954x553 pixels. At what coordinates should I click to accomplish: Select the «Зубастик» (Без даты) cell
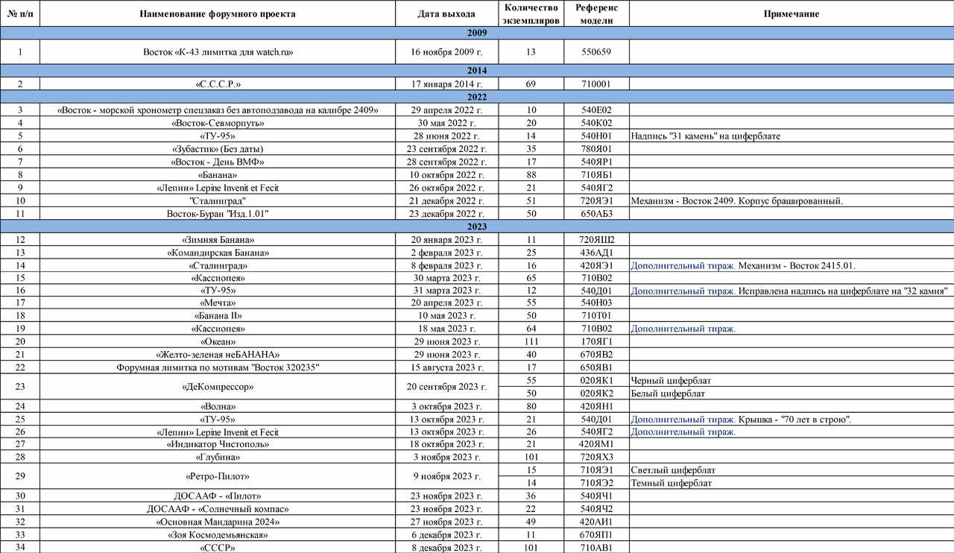point(218,149)
